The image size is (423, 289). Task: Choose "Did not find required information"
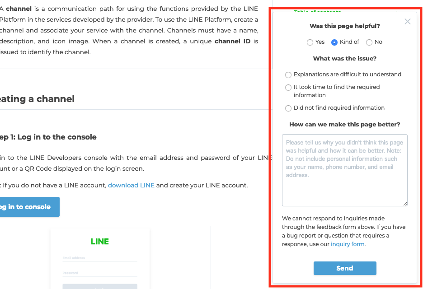[288, 108]
